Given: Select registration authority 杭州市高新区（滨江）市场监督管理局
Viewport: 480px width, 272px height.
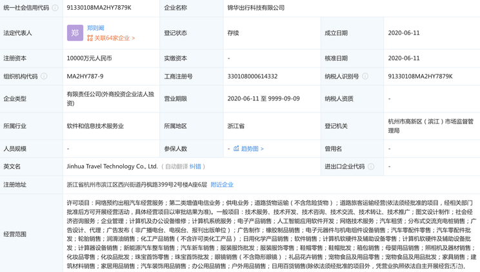Looking at the screenshot, I should click(x=430, y=126).
